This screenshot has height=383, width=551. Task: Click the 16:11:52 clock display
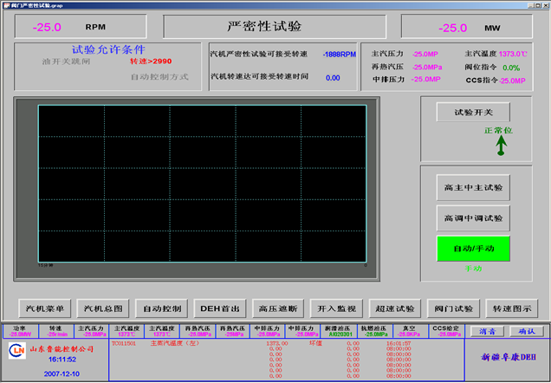pyautogui.click(x=62, y=359)
